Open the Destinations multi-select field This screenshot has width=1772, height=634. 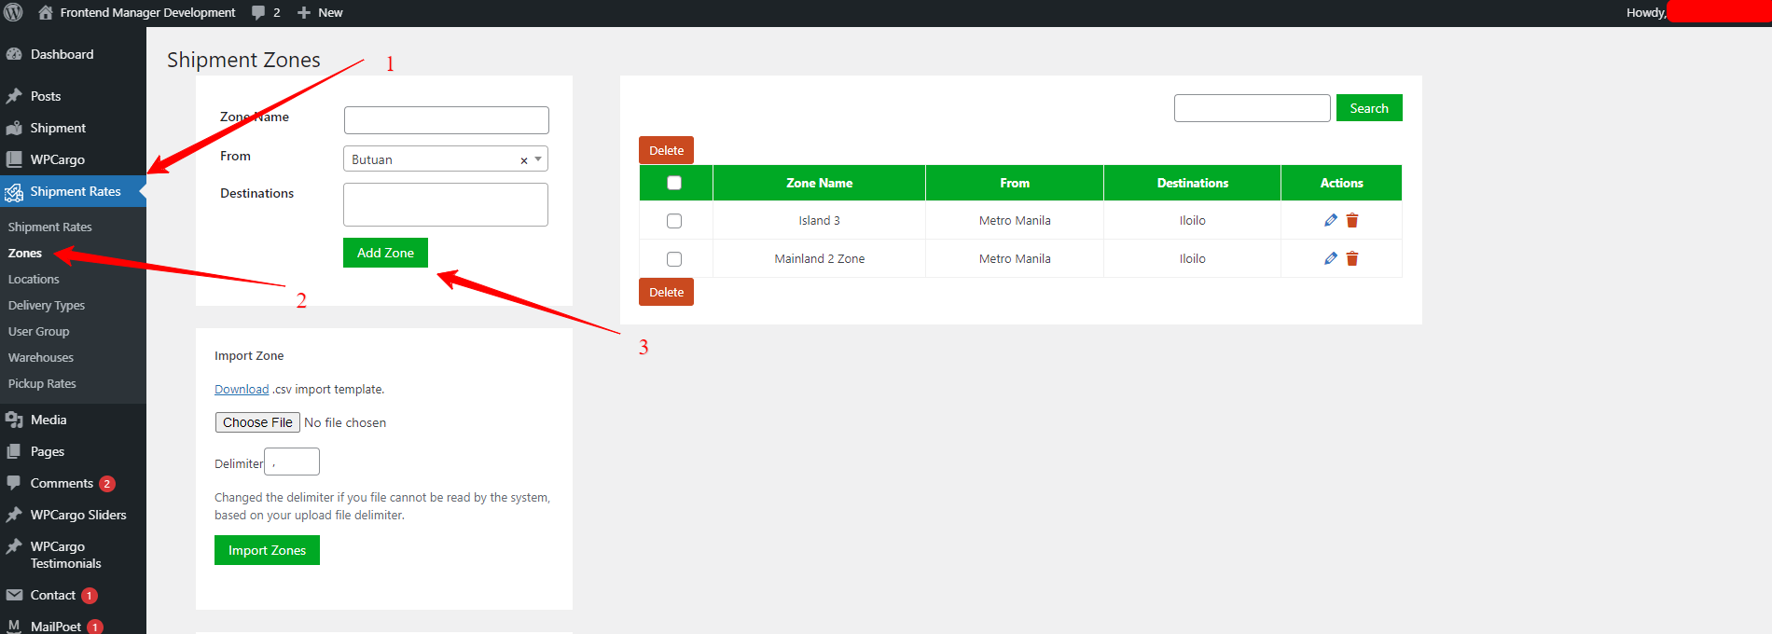(x=445, y=204)
